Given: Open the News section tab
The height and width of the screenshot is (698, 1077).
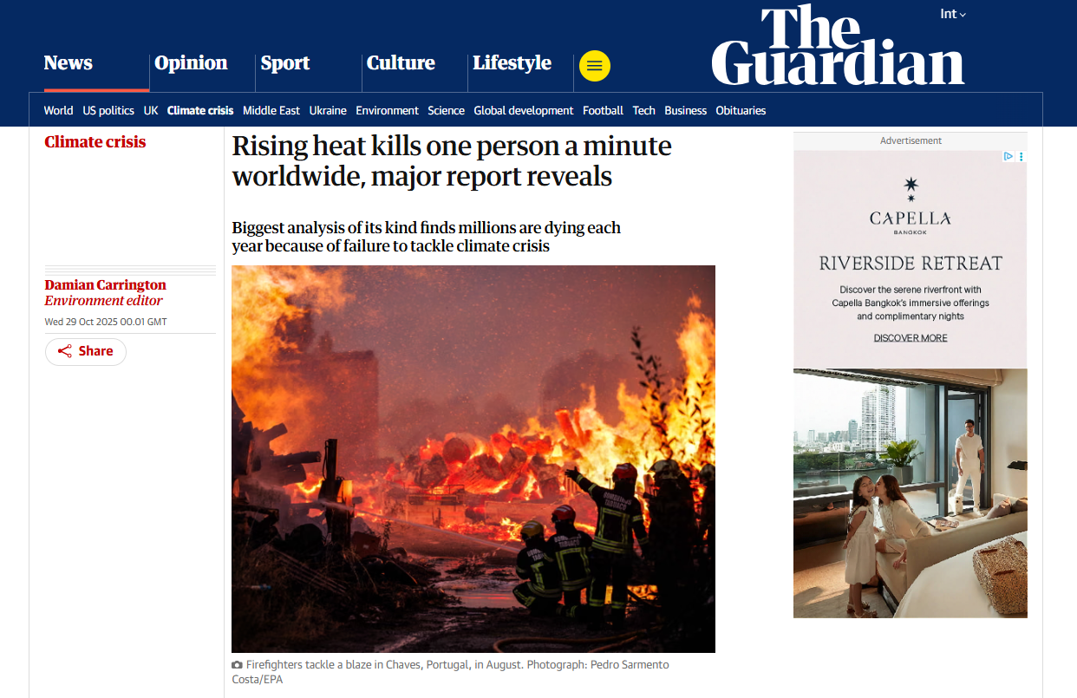Looking at the screenshot, I should tap(69, 62).
